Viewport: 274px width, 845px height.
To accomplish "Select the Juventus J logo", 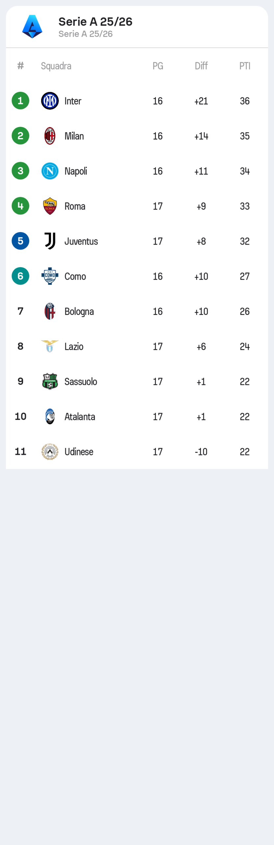I will [50, 241].
